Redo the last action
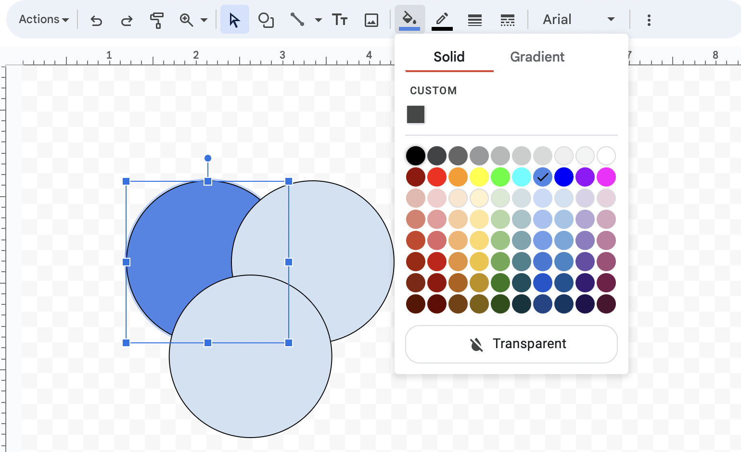Viewport: 741px width, 452px height. pos(126,20)
